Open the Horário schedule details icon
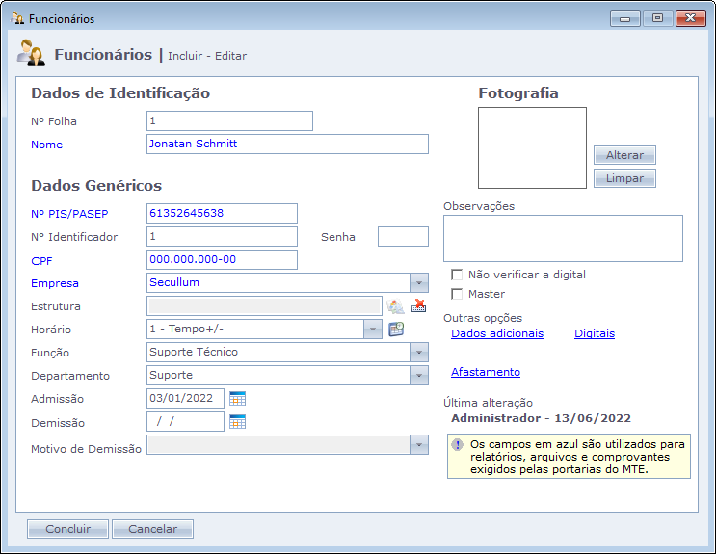 click(x=396, y=329)
